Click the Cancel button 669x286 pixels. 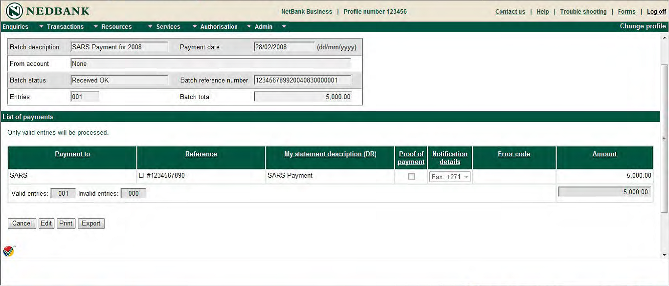coord(22,223)
